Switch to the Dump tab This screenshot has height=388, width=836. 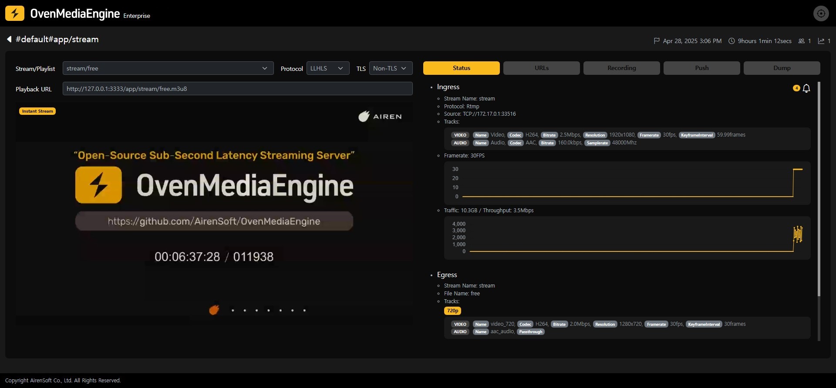782,68
